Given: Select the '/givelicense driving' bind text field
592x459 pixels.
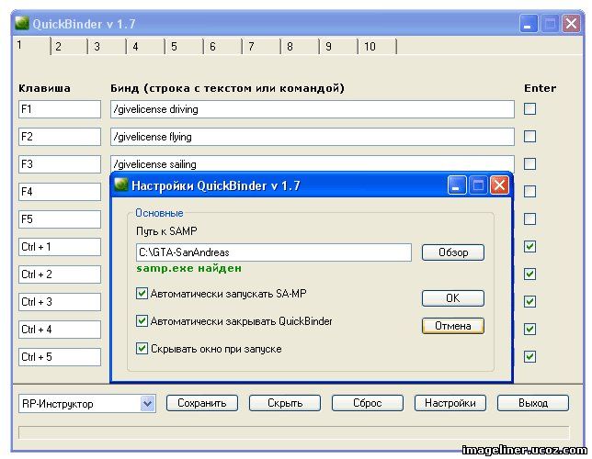Looking at the screenshot, I should coord(312,109).
